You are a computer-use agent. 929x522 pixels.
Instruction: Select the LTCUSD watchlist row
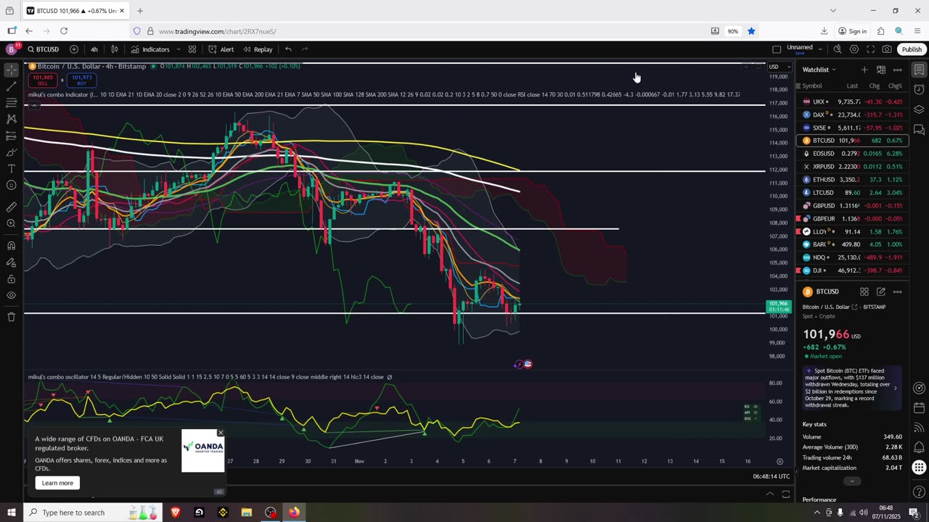(852, 193)
